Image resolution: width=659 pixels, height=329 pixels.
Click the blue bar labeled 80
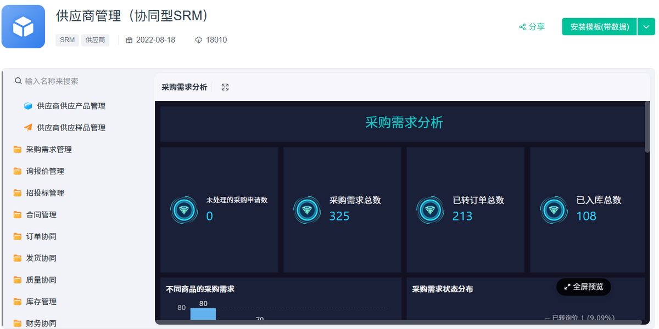pos(203,314)
